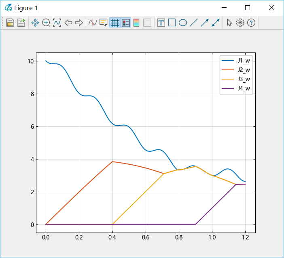Click the curve data cursor icon
The height and width of the screenshot is (258, 284).
93,23
